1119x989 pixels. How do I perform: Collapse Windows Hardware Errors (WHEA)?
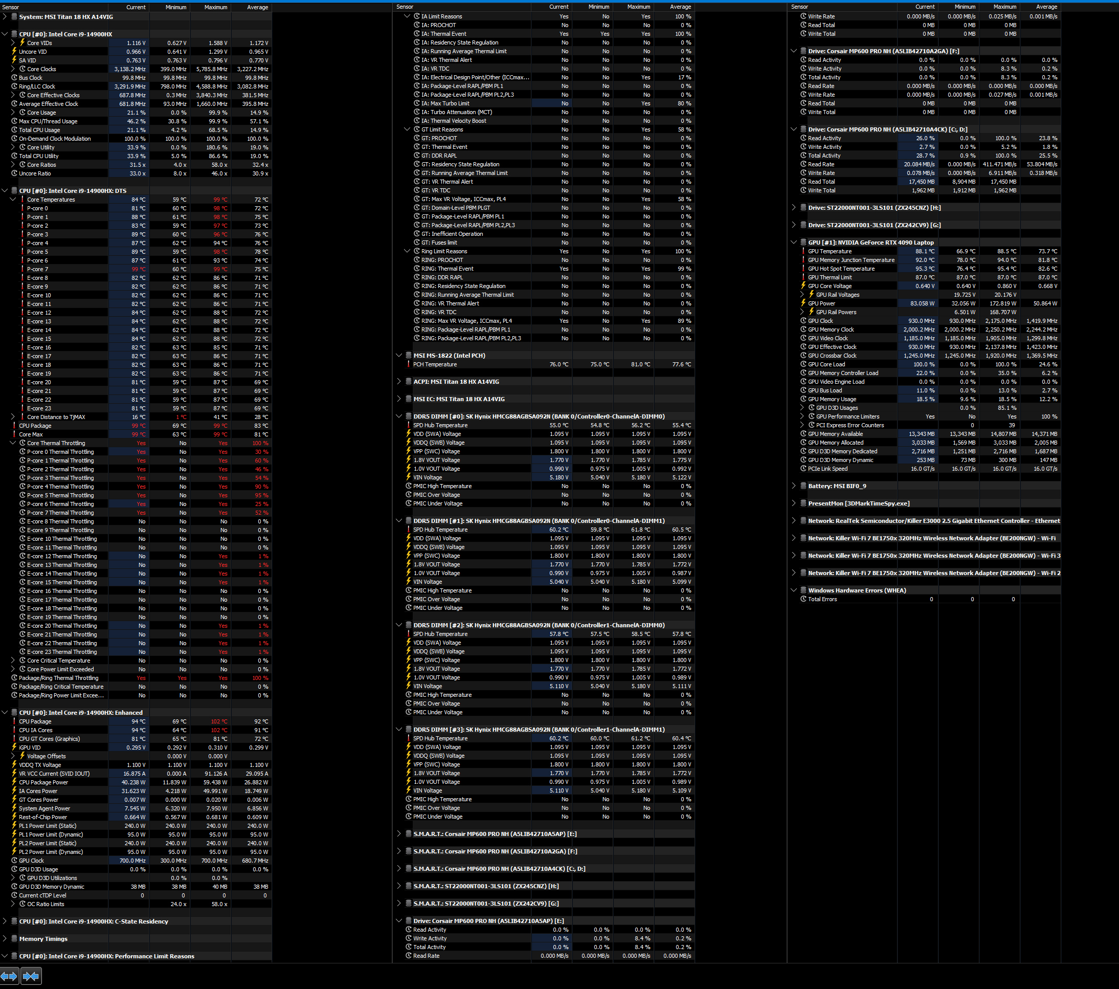click(x=794, y=590)
